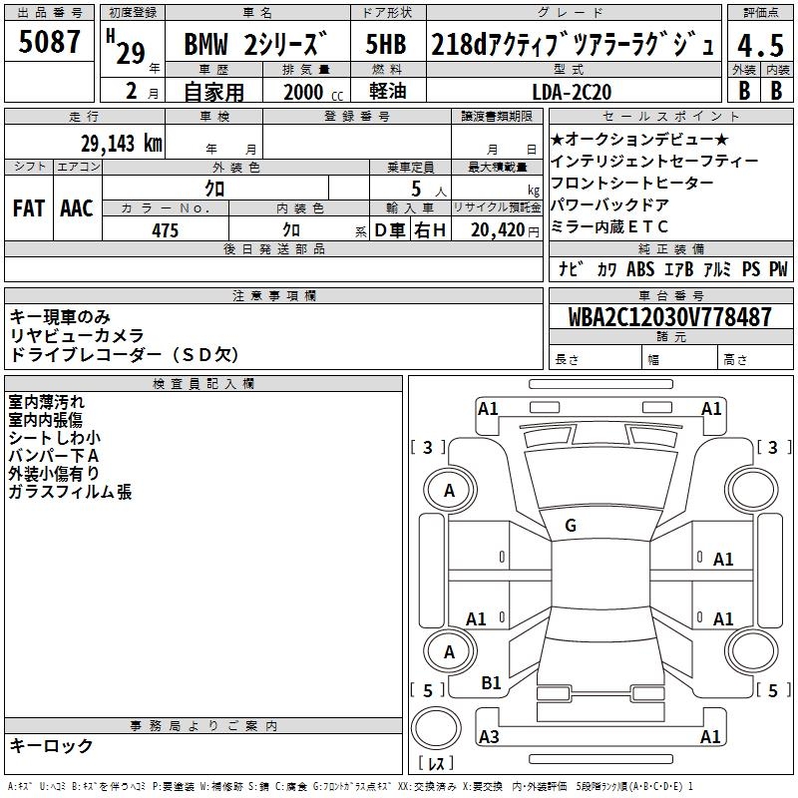Click the office notice キーロック
Viewport: 798px width, 798px height.
(x=51, y=745)
